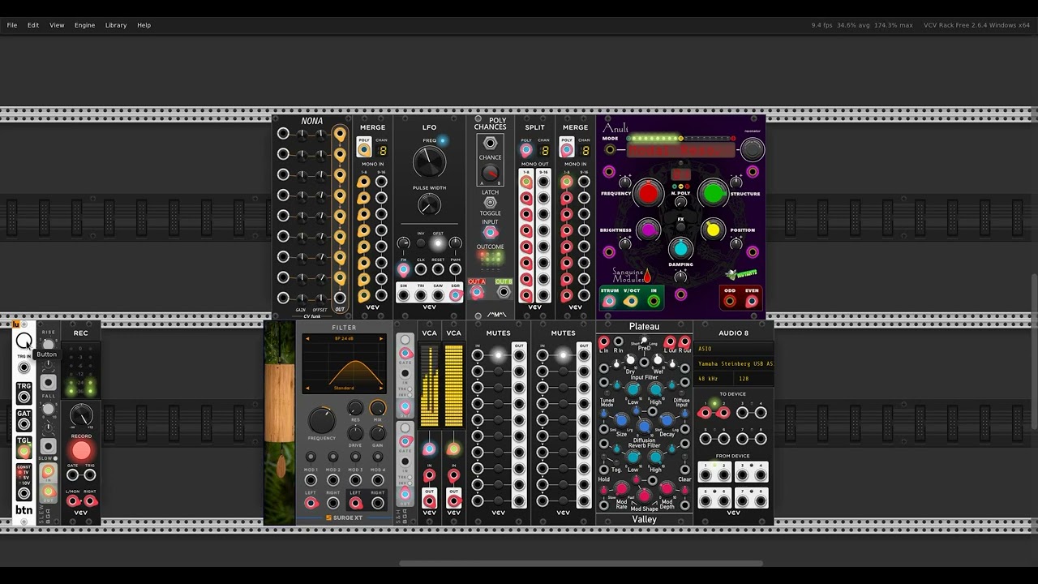
Task: Push the round button on btn module
Action: 24,341
